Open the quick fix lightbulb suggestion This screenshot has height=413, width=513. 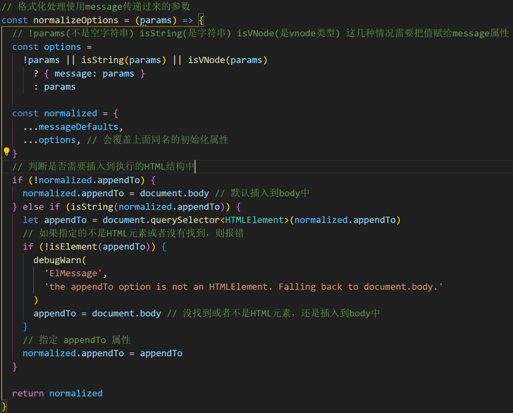pos(6,151)
